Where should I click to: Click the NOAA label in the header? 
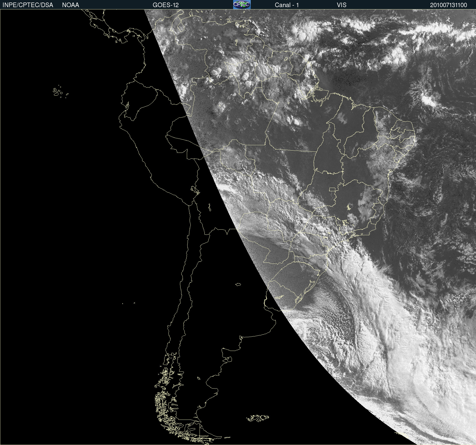coord(71,5)
